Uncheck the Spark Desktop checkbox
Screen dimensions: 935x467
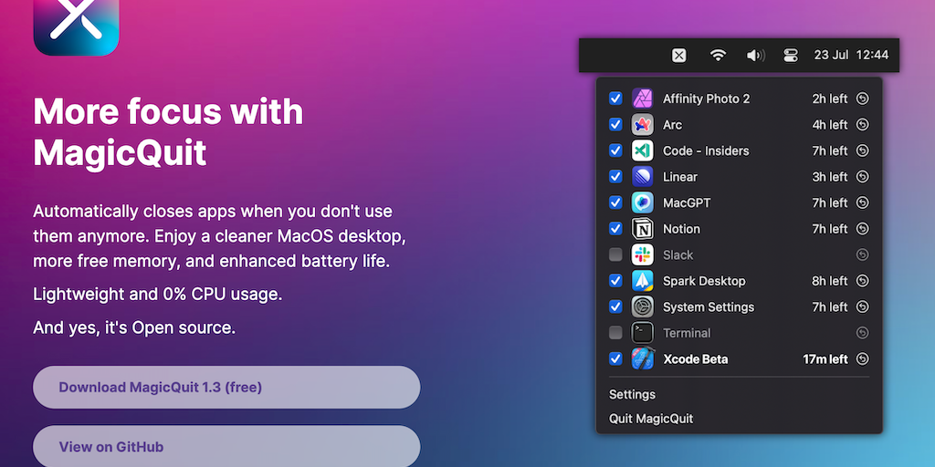(x=615, y=281)
